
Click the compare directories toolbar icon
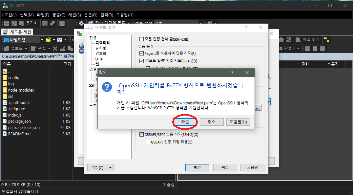(x=7, y=23)
